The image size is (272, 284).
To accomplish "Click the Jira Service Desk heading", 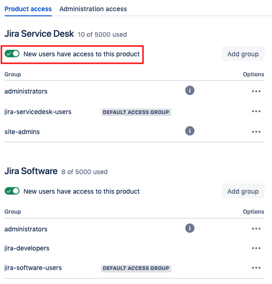I will click(x=39, y=34).
